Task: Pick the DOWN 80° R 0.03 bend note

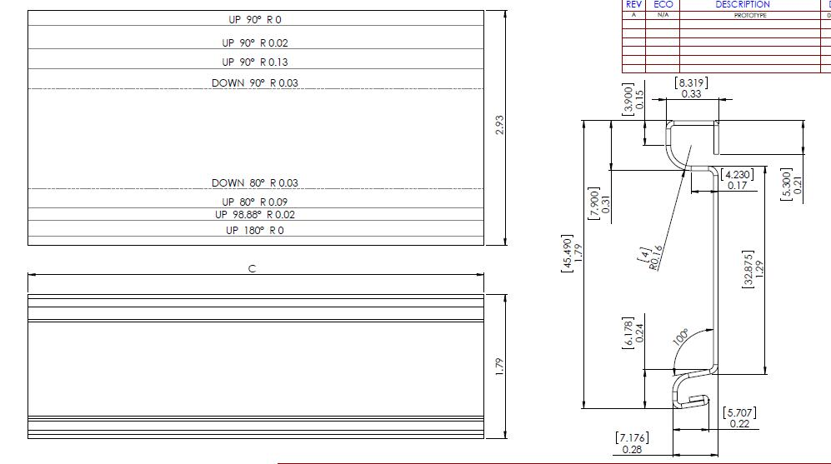Action: 255,182
